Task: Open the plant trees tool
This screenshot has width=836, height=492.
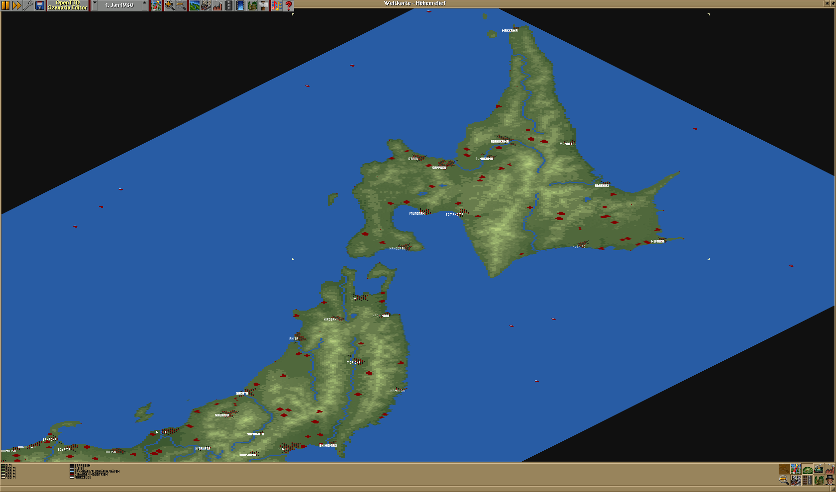Action: click(x=252, y=5)
